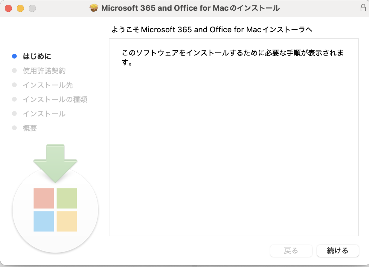The height and width of the screenshot is (267, 369).
Task: Click the green square of Microsoft logo
Action: (67, 198)
